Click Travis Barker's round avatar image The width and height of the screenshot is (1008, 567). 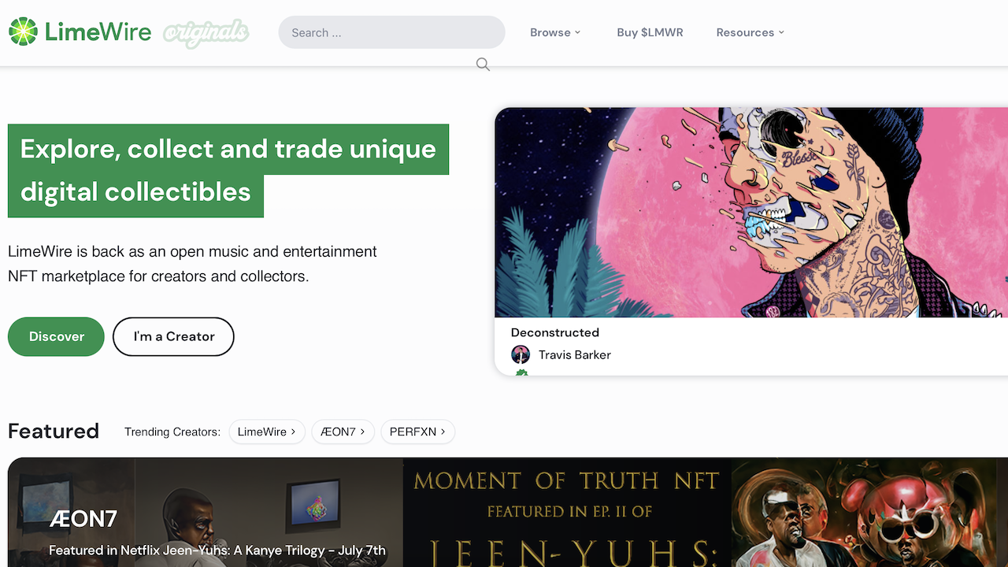pos(521,354)
